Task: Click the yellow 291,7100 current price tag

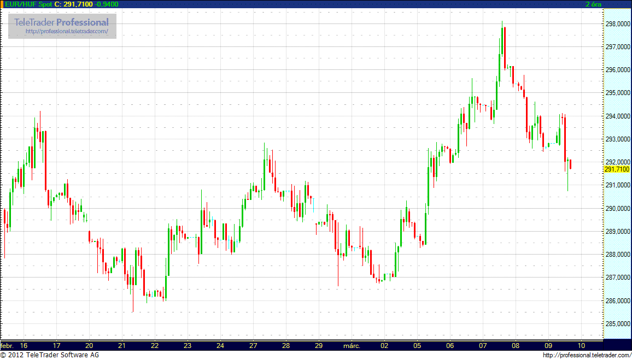Action: pos(617,169)
